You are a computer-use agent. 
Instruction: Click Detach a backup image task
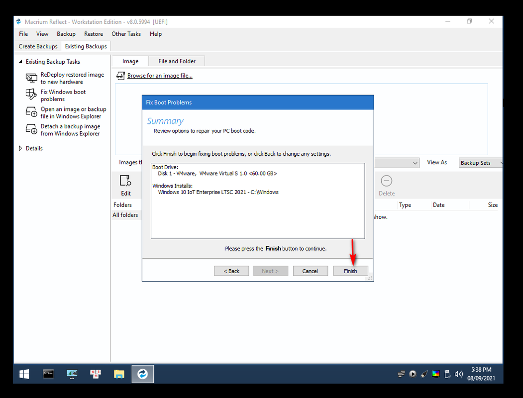point(70,130)
